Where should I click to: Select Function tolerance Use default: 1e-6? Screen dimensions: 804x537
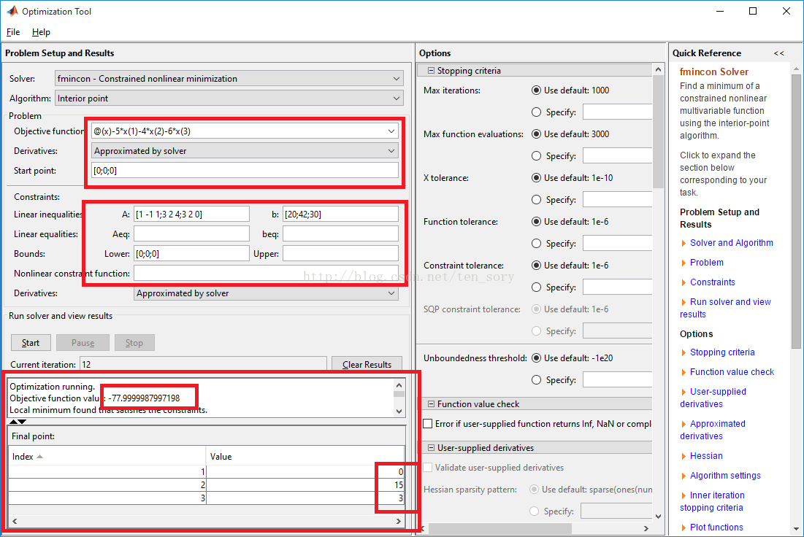pyautogui.click(x=536, y=221)
